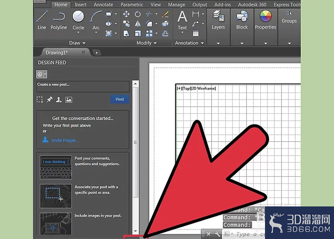The image size is (334, 239).
Task: Open the Rectangle tool dropdown arrow
Action: 116,14
